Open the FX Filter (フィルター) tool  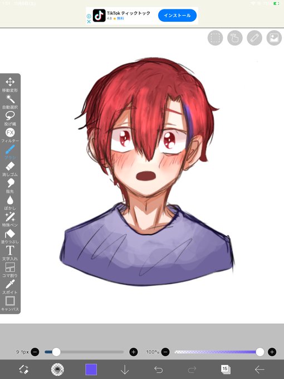coord(10,135)
